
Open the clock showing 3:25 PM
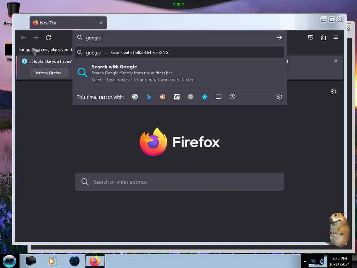click(339, 261)
